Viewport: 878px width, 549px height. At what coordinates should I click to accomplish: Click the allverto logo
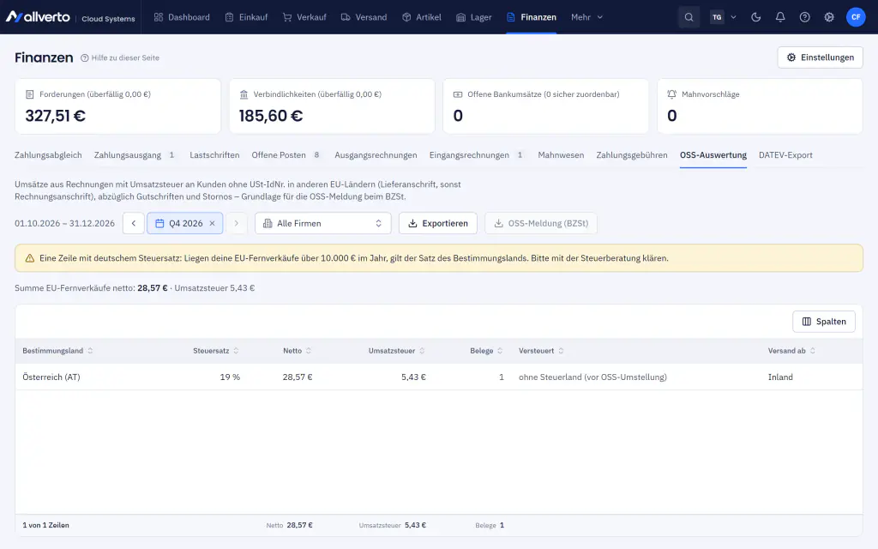point(38,17)
